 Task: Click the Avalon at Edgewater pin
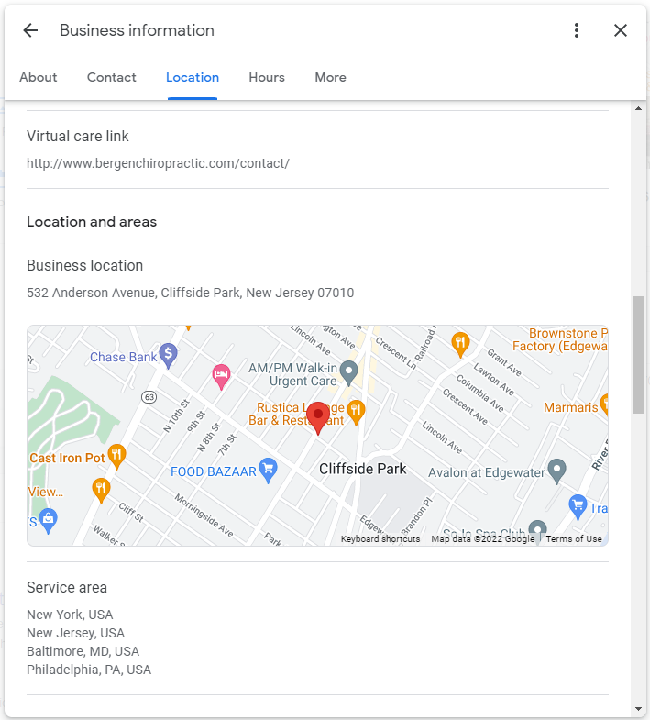(556, 471)
